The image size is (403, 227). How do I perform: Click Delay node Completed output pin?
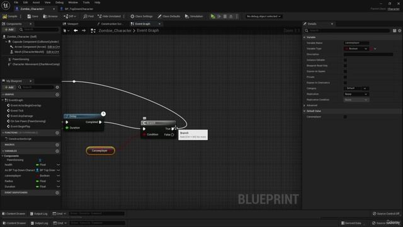(x=100, y=122)
